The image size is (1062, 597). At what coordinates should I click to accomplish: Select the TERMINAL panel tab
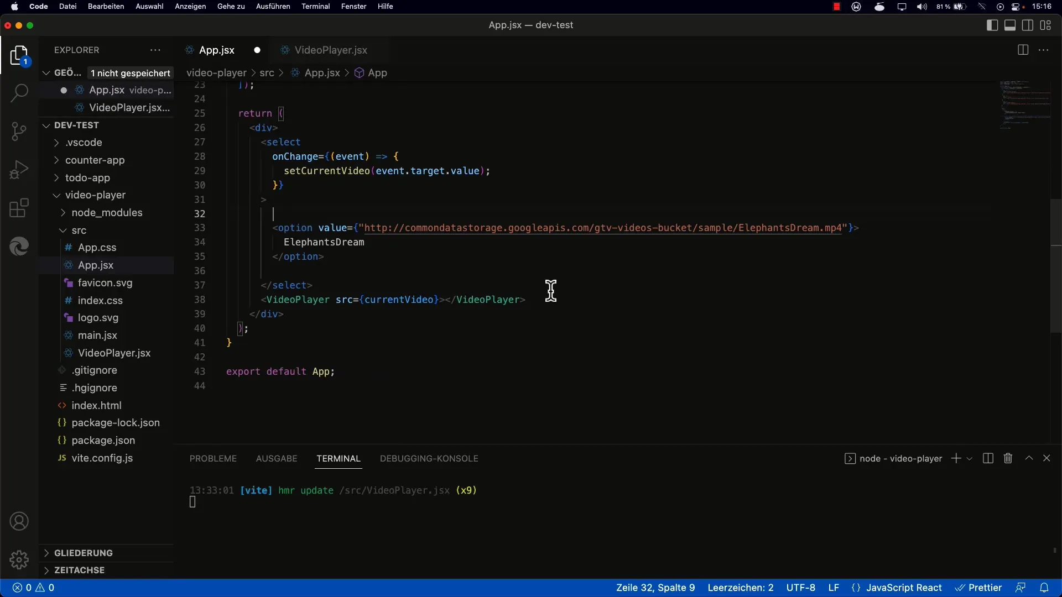click(x=339, y=459)
